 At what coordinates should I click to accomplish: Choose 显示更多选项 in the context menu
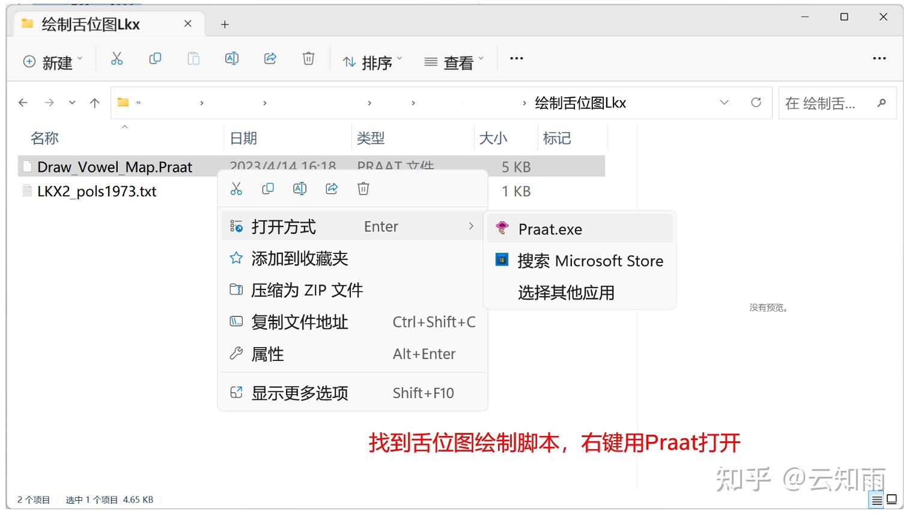click(353, 393)
